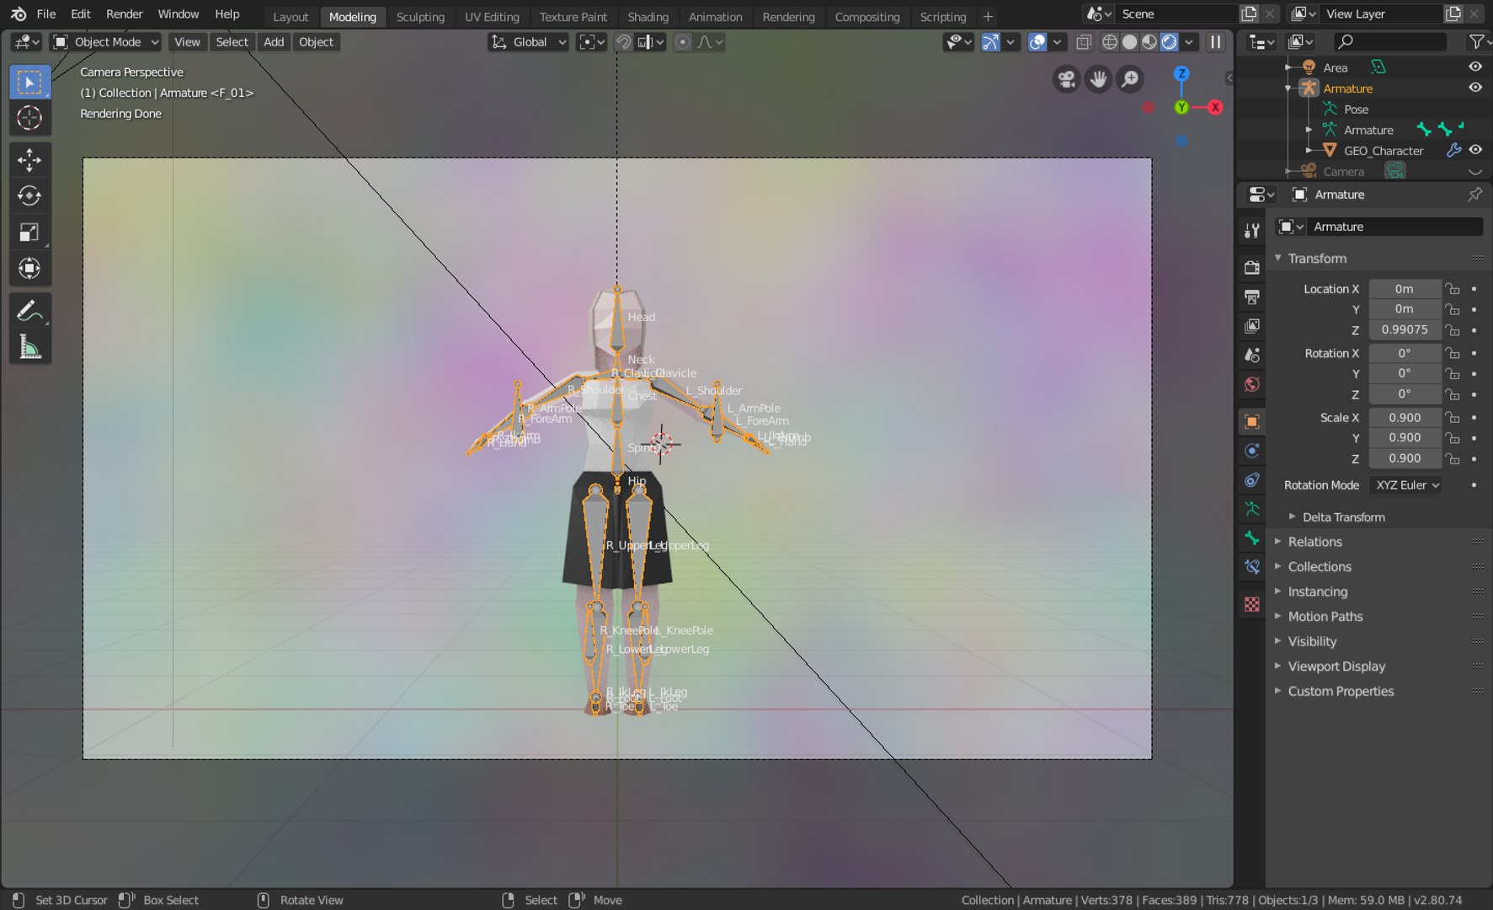
Task: Open the Object properties tab
Action: tap(1252, 421)
